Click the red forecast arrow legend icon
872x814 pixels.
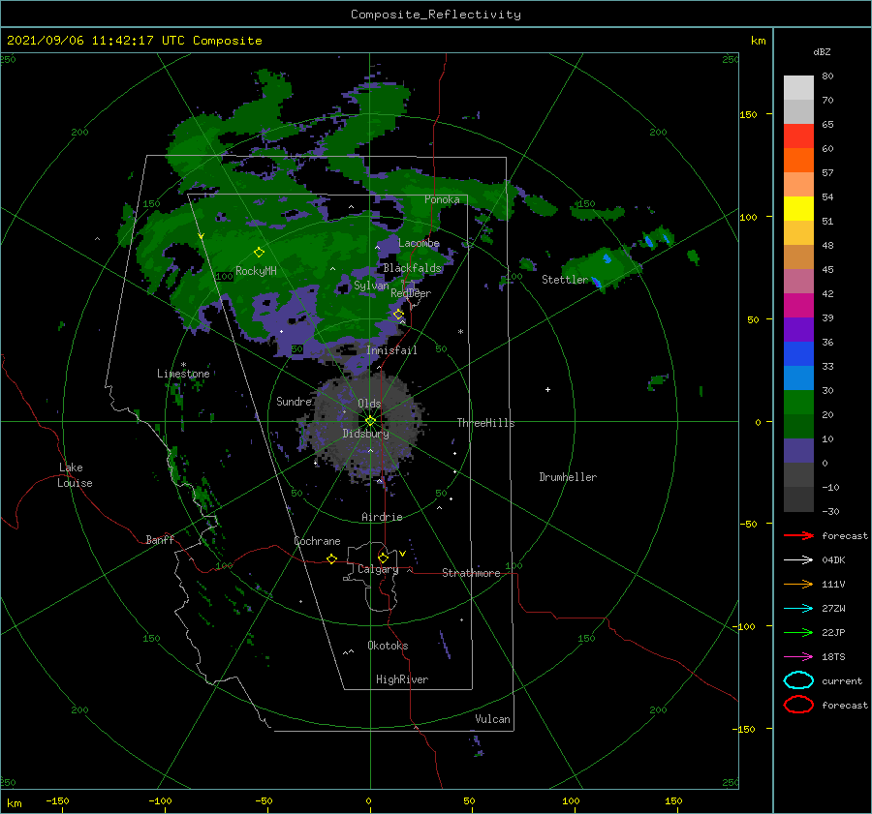[x=798, y=535]
